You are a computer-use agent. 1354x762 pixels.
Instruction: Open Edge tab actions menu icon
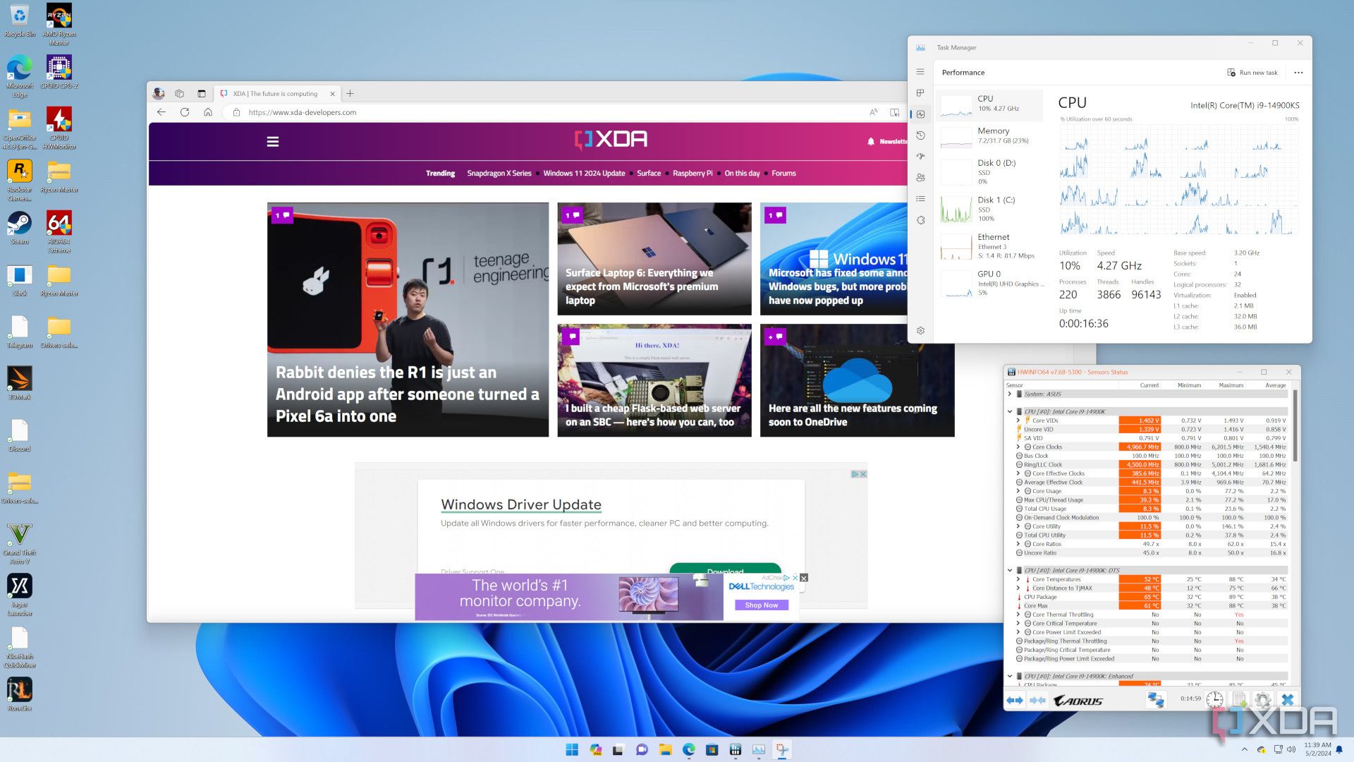tap(202, 93)
